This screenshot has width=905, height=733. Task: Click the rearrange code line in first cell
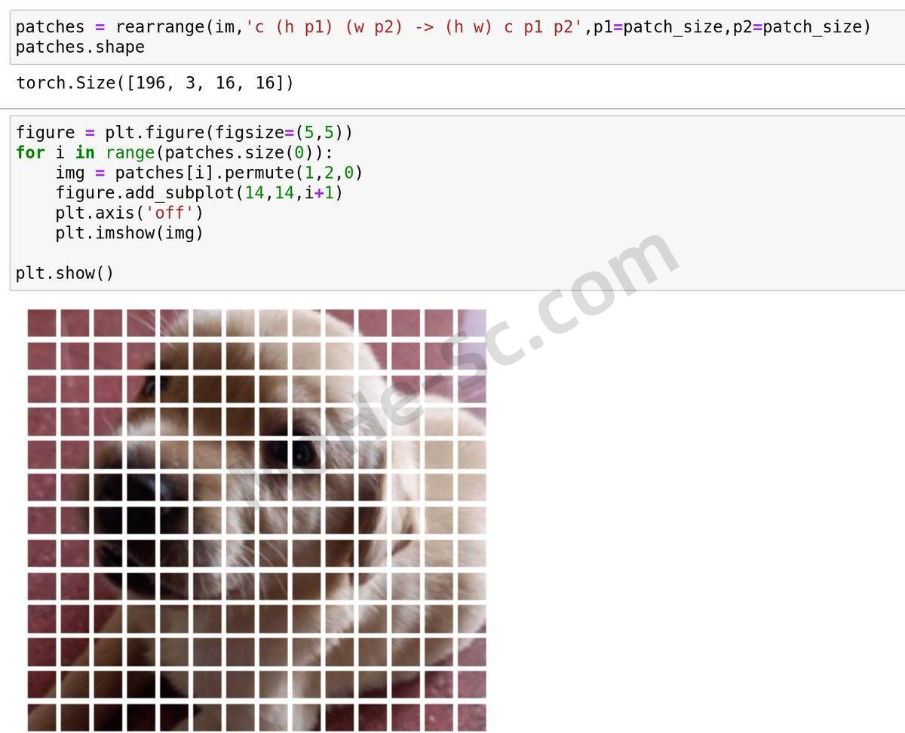(x=443, y=27)
